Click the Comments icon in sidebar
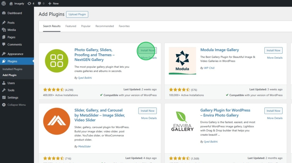This screenshot has height=163, width=292. [4, 44]
